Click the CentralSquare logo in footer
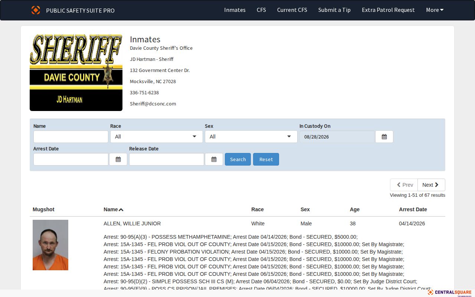Viewport: 475px width, 297px height. click(x=449, y=293)
